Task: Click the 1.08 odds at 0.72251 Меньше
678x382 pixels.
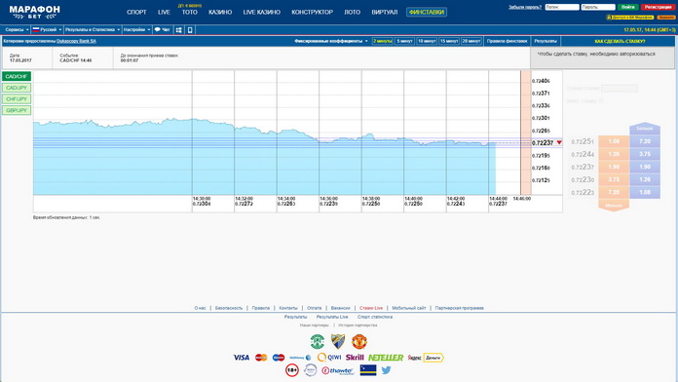Action: tap(614, 141)
